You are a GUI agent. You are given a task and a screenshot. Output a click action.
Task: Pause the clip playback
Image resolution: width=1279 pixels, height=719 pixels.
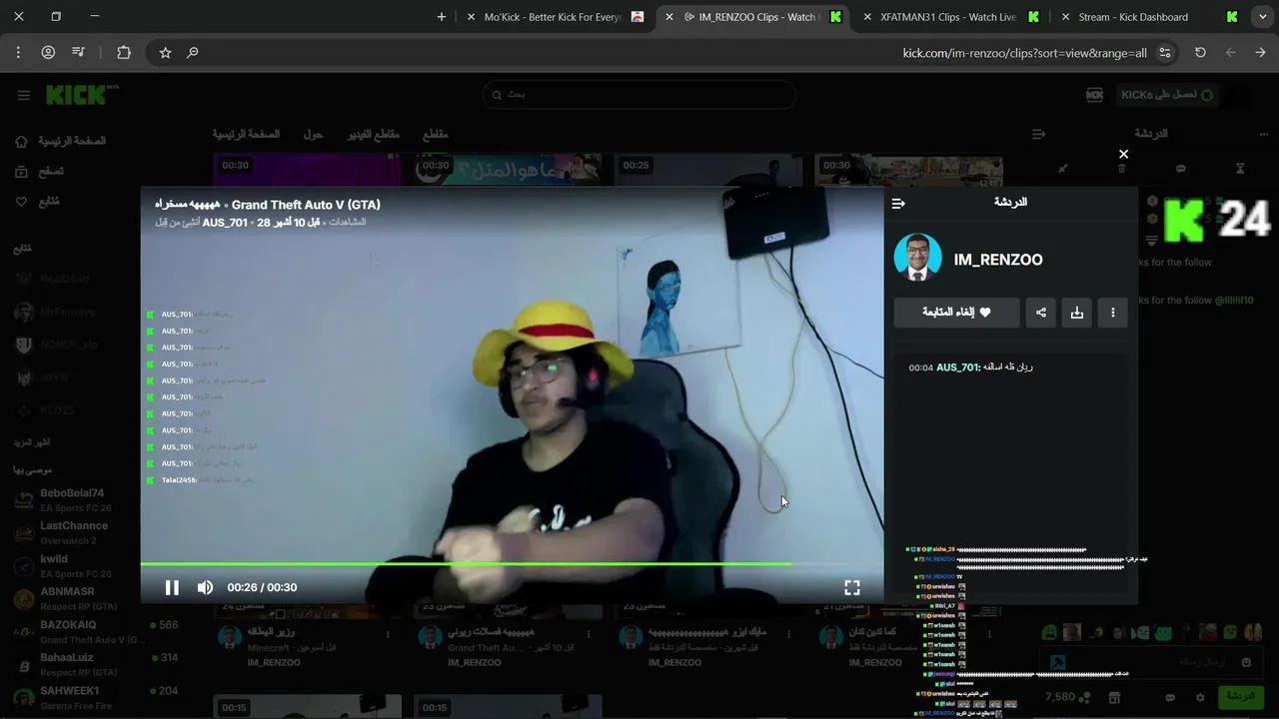click(x=172, y=587)
